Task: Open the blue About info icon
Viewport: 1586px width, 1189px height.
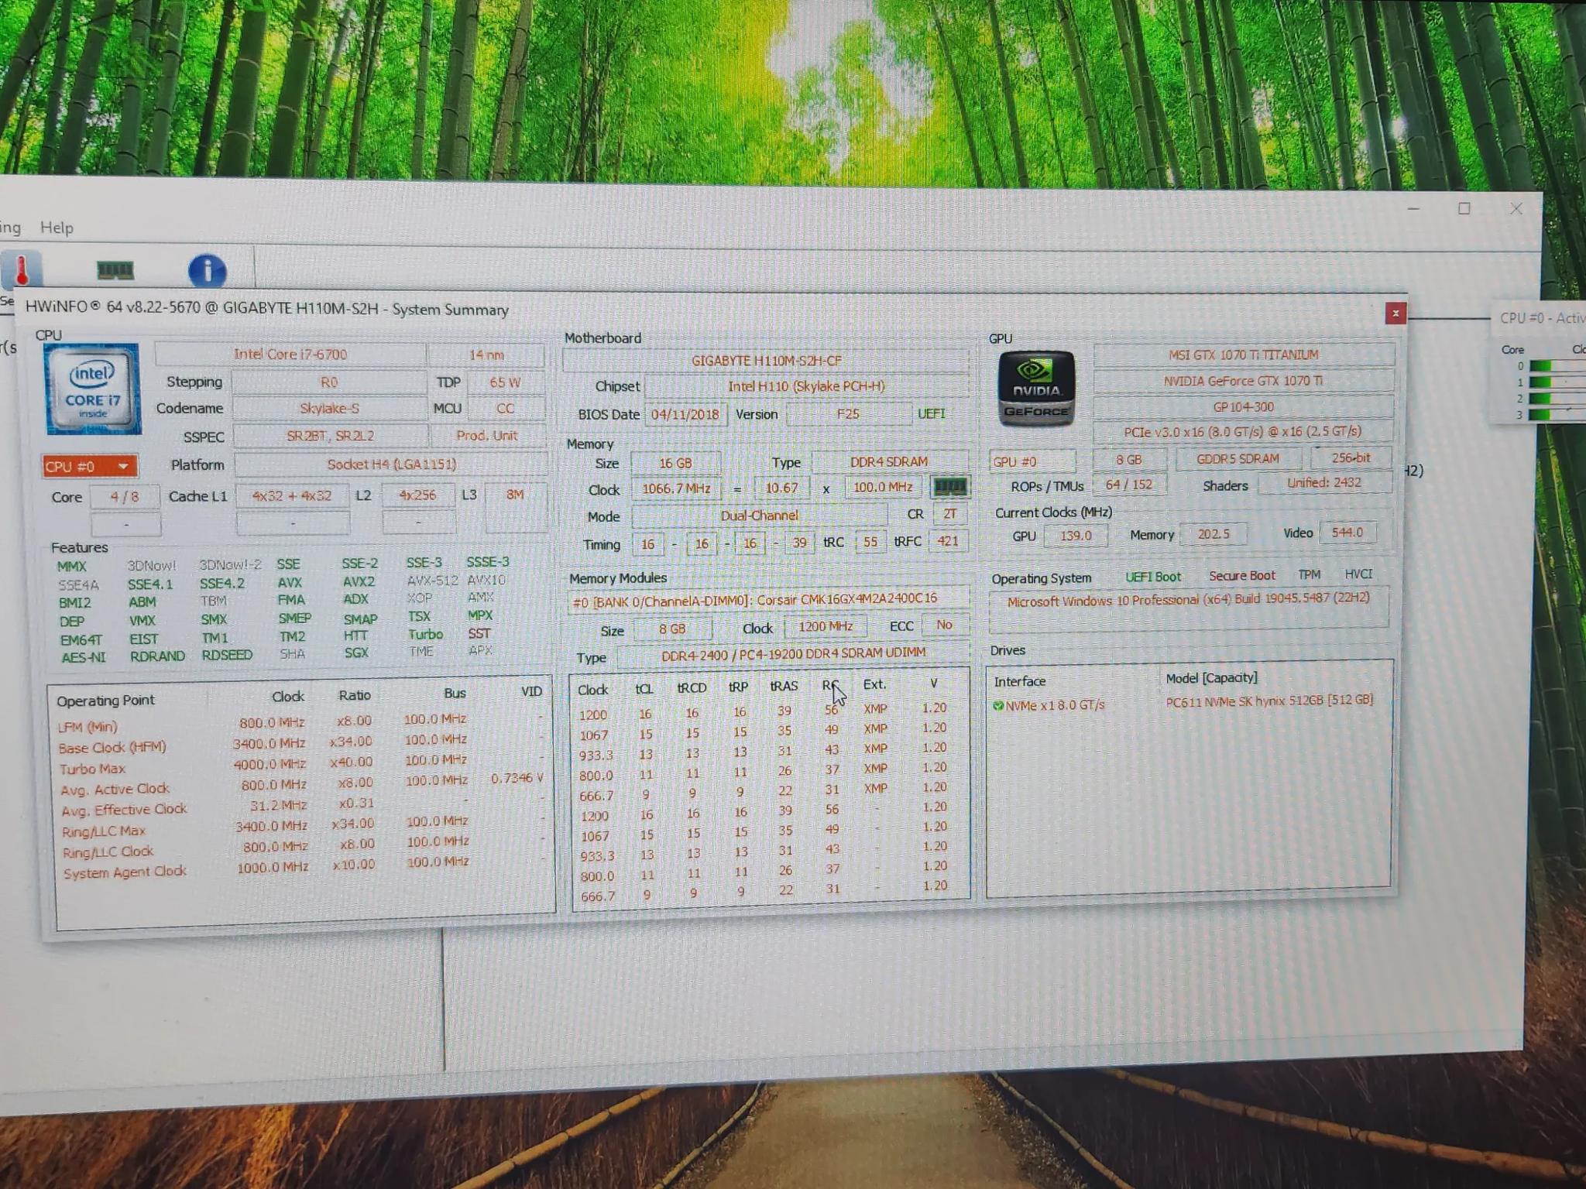Action: pyautogui.click(x=207, y=271)
